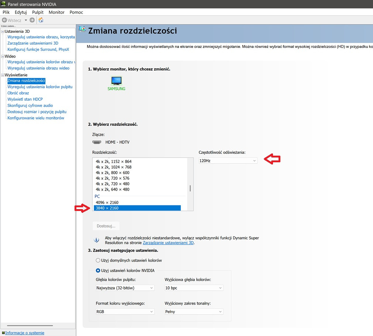The width and height of the screenshot is (373, 336).
Task: Open Wyjściowa głębia kolorów dropdown (10 bpc)
Action: tap(194, 288)
